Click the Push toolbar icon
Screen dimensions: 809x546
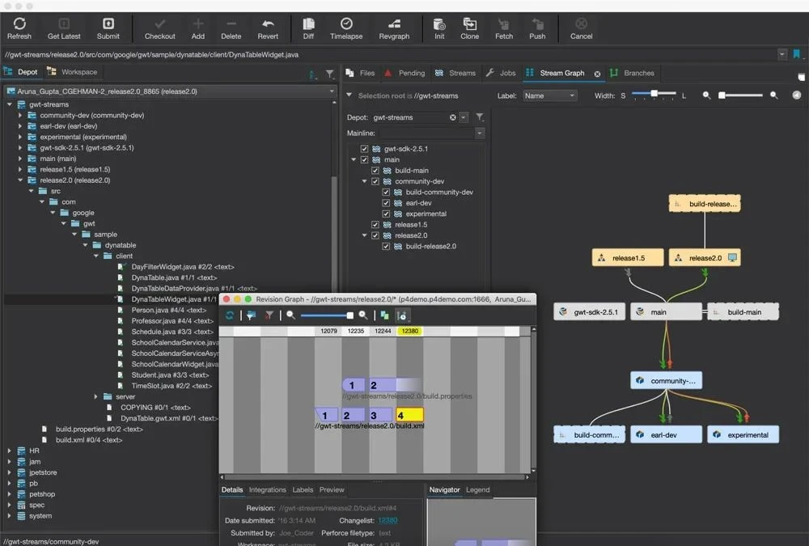pos(537,28)
